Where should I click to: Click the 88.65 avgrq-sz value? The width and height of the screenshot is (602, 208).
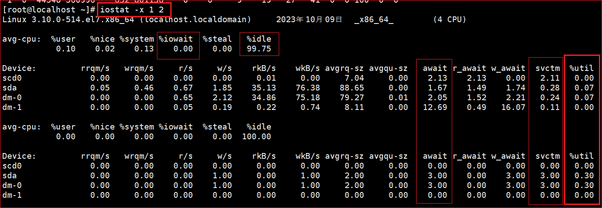352,88
